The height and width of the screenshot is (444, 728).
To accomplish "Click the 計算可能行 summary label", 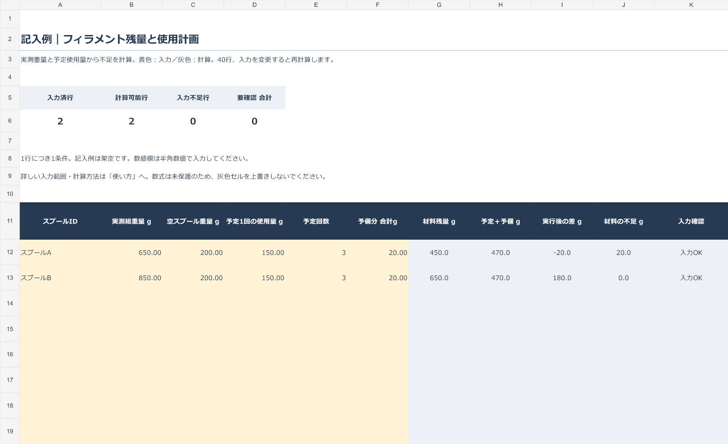I will pyautogui.click(x=131, y=98).
